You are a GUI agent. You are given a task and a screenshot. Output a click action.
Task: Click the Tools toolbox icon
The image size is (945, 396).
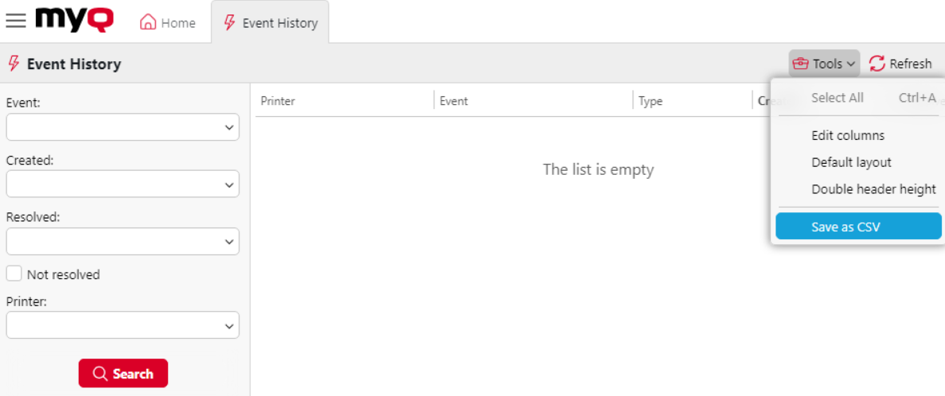799,64
